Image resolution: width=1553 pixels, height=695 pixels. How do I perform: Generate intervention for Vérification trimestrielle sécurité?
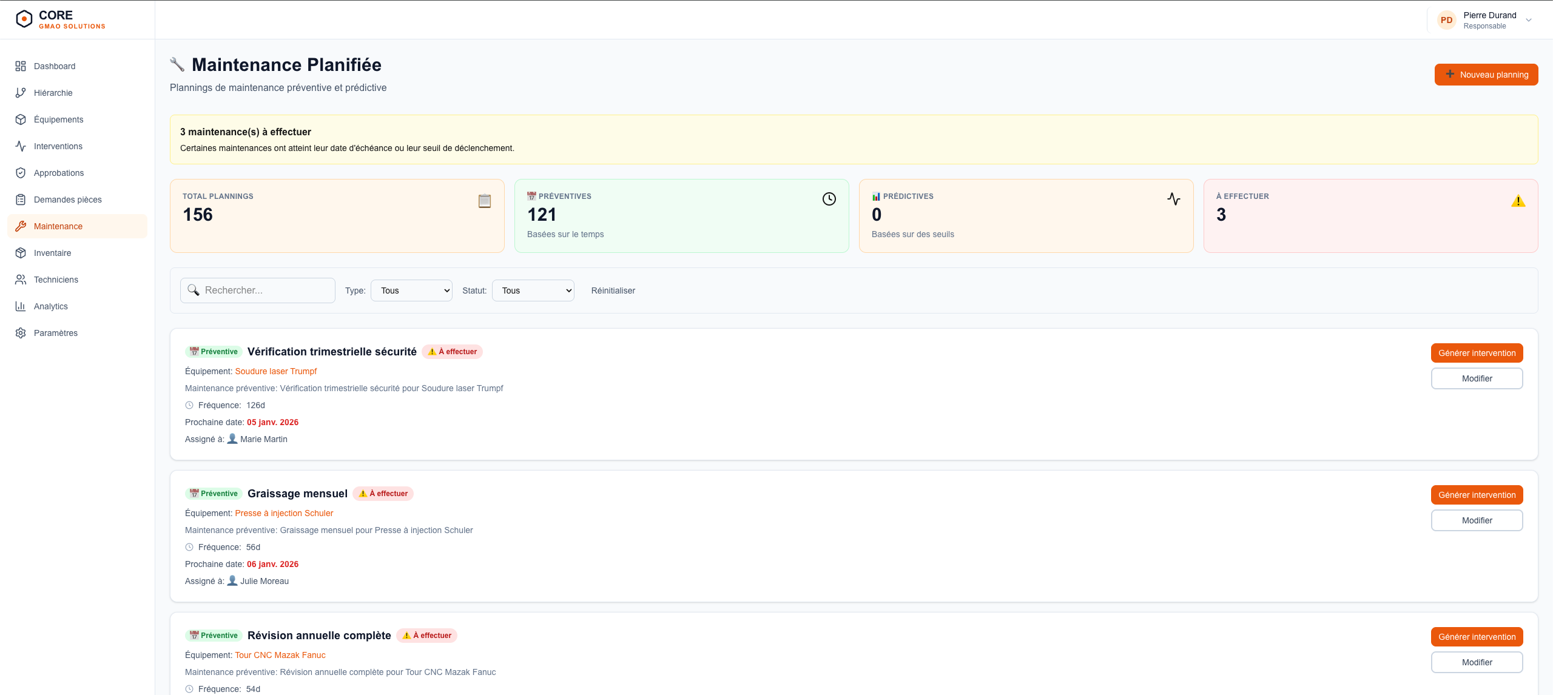pos(1477,353)
